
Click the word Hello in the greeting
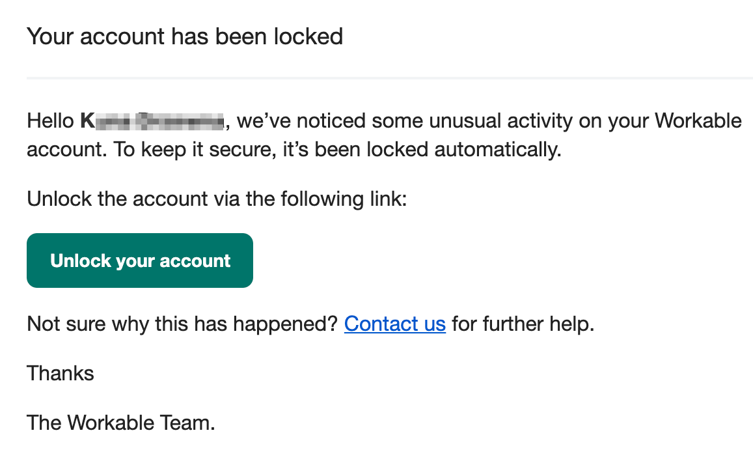click(50, 121)
